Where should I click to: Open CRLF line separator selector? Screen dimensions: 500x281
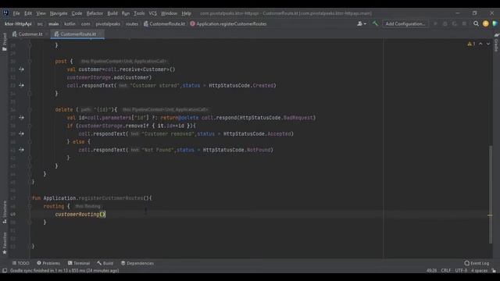click(x=446, y=271)
